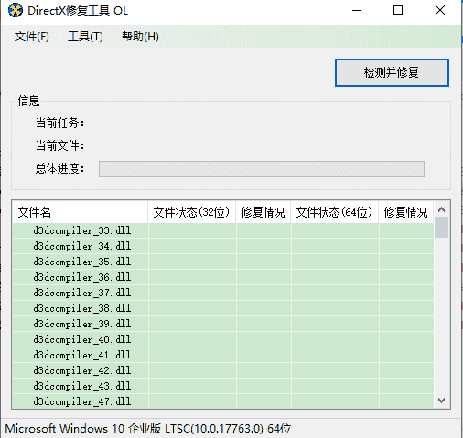Open the 工具(T) menu
463x438 pixels.
click(x=85, y=37)
